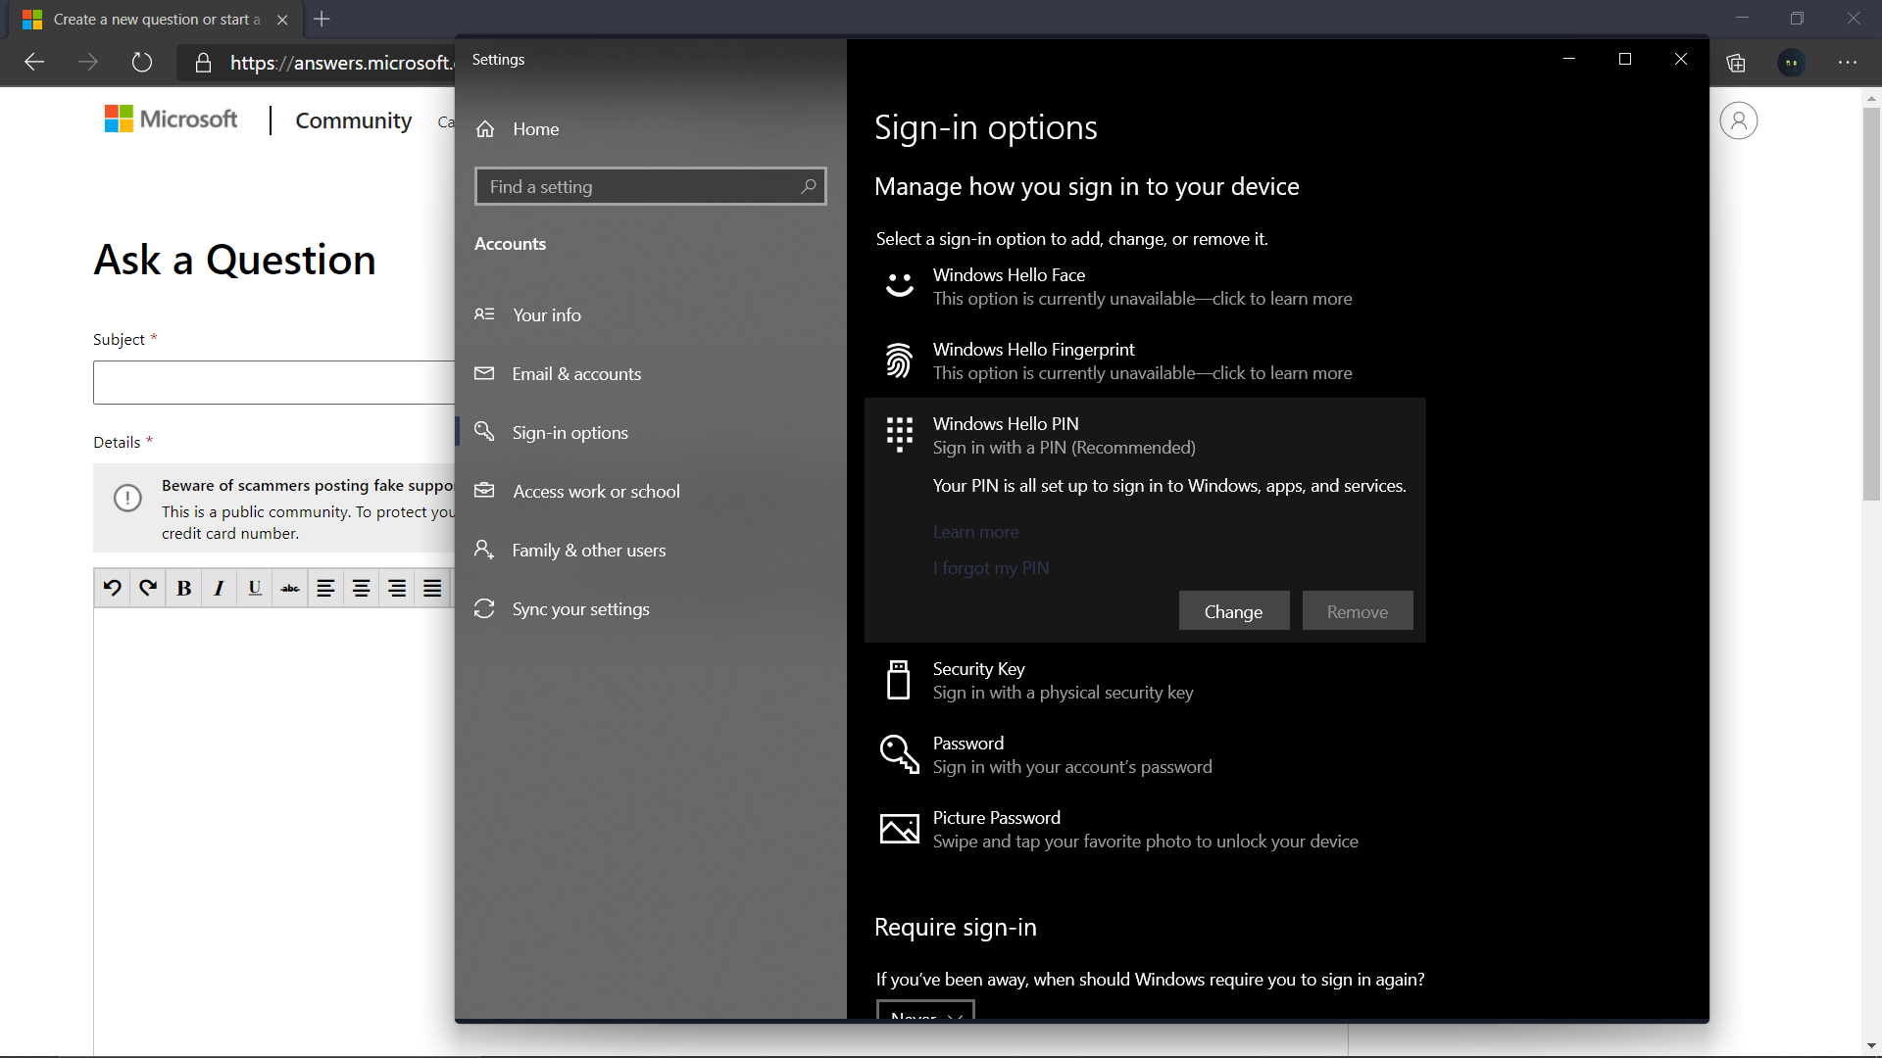Open a new browser tab with plus
Image resolution: width=1882 pixels, height=1058 pixels.
322,19
